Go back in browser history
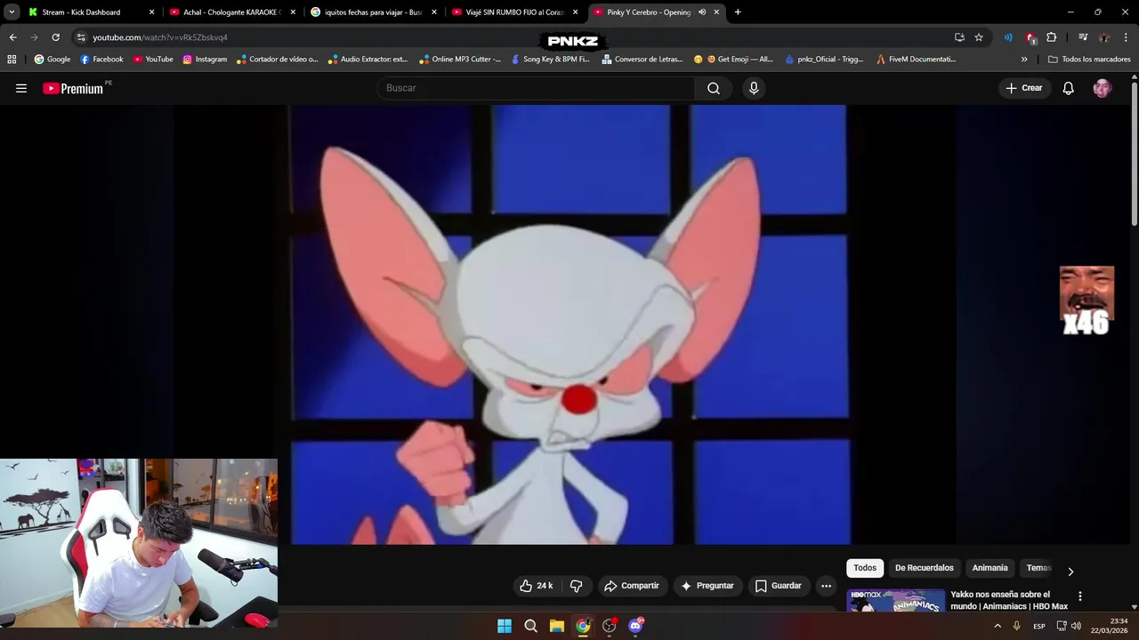This screenshot has width=1139, height=640. click(x=12, y=37)
